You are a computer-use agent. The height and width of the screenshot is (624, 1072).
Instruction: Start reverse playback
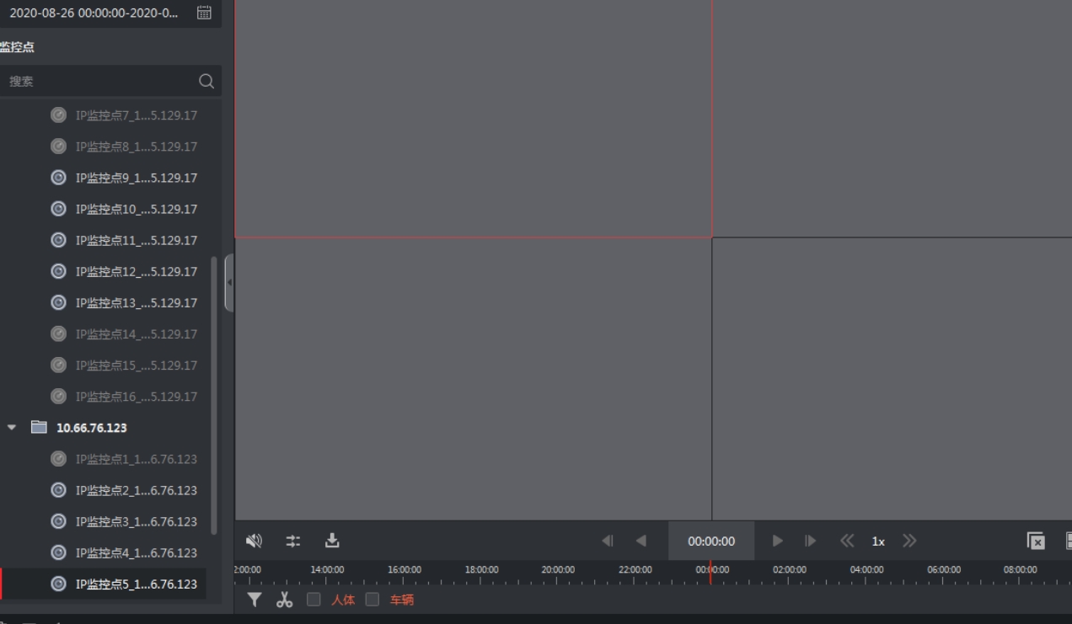(641, 541)
